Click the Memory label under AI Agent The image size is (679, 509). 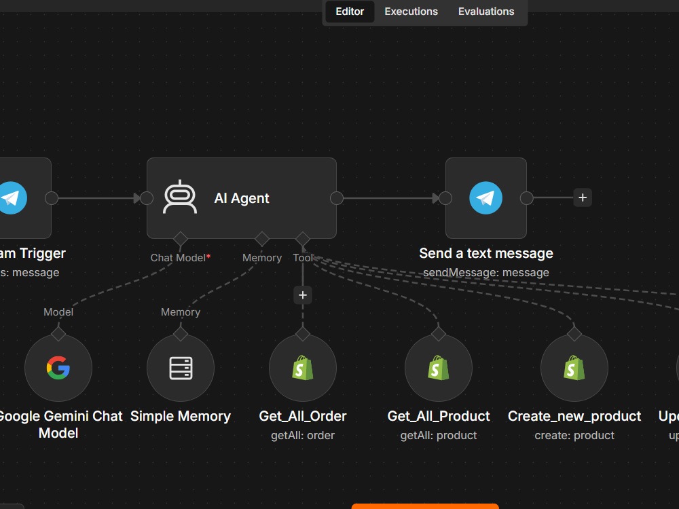point(262,258)
